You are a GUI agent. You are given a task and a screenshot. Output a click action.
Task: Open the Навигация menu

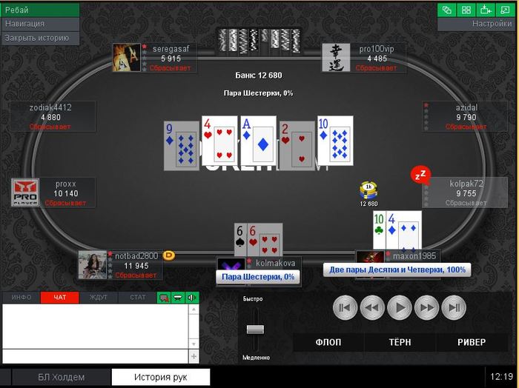pos(40,24)
